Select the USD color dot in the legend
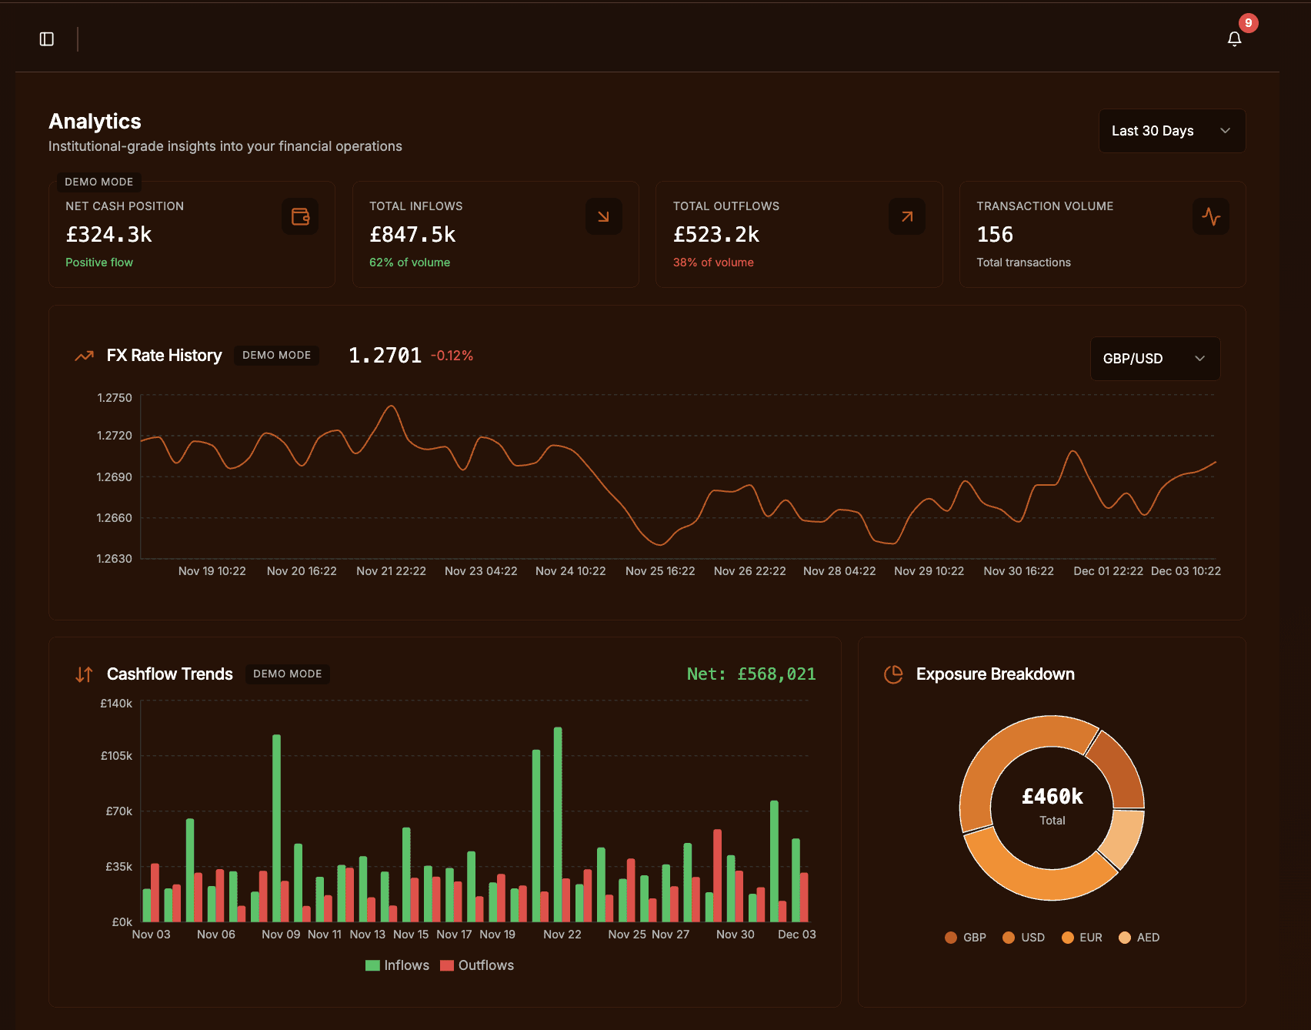Viewport: 1311px width, 1030px height. 1009,937
